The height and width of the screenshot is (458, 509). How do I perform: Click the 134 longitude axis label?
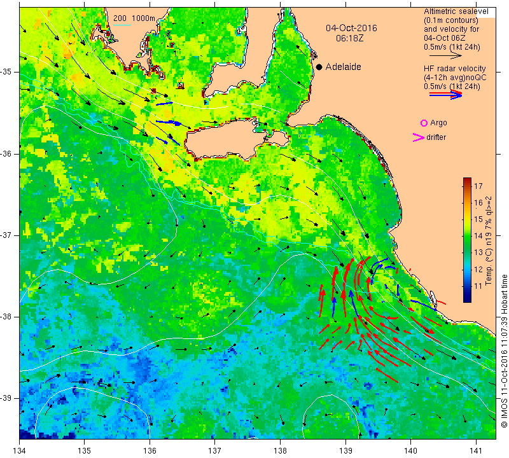point(20,451)
